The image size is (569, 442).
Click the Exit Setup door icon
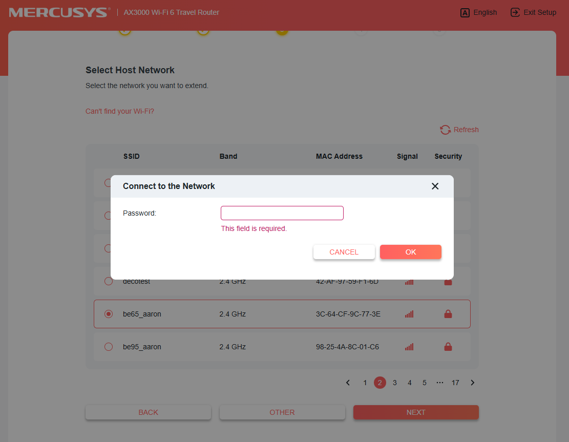[x=515, y=12]
